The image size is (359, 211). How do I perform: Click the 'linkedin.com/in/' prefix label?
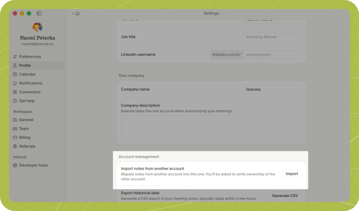[226, 55]
